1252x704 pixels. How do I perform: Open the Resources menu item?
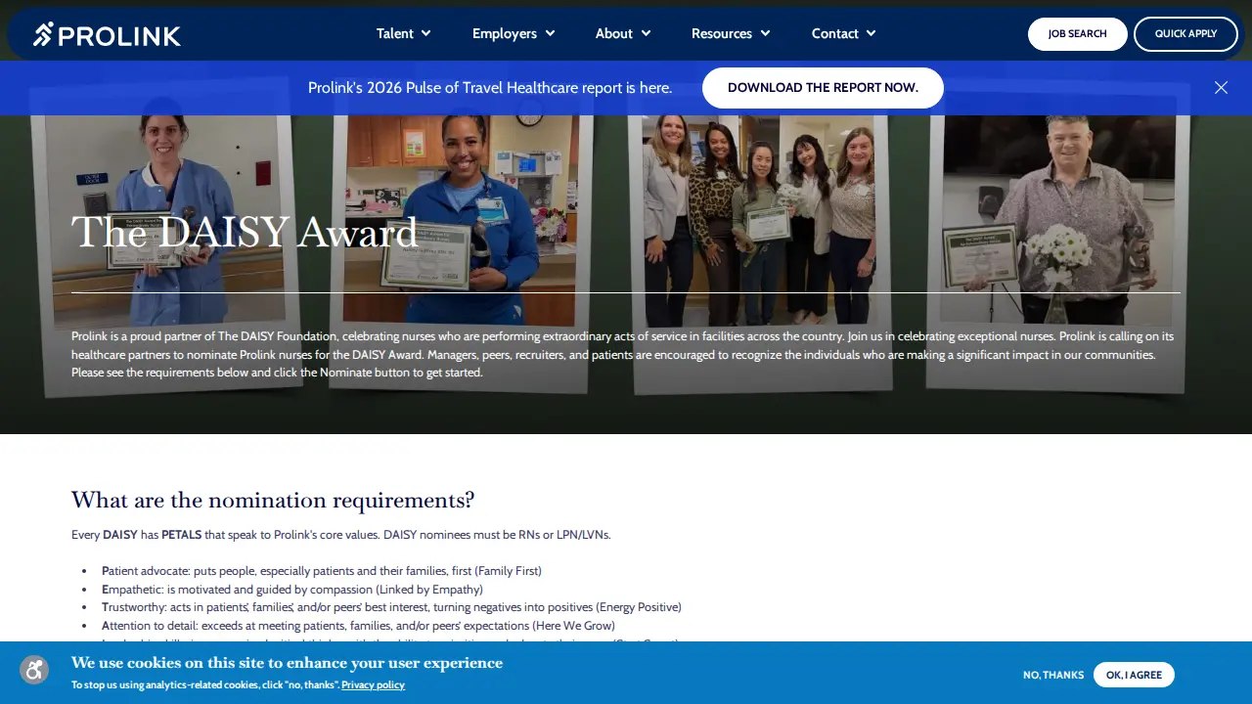point(722,33)
